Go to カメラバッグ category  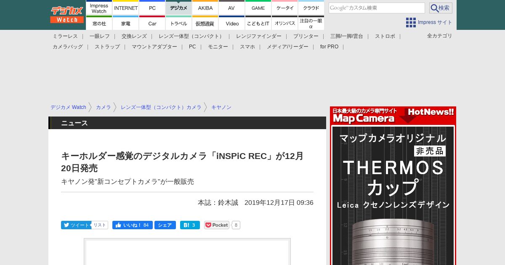68,47
